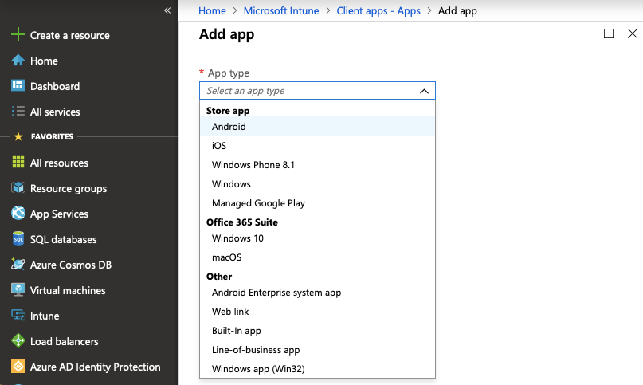Click the Home house icon in sidebar
This screenshot has width=643, height=385.
[18, 61]
